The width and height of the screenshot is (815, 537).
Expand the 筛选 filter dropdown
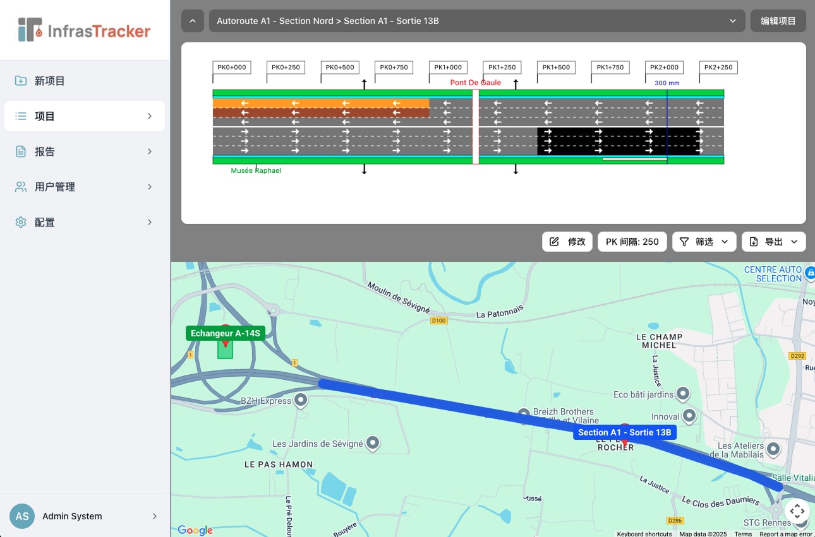725,241
